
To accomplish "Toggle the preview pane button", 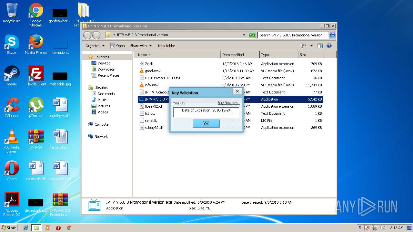I will [320, 46].
